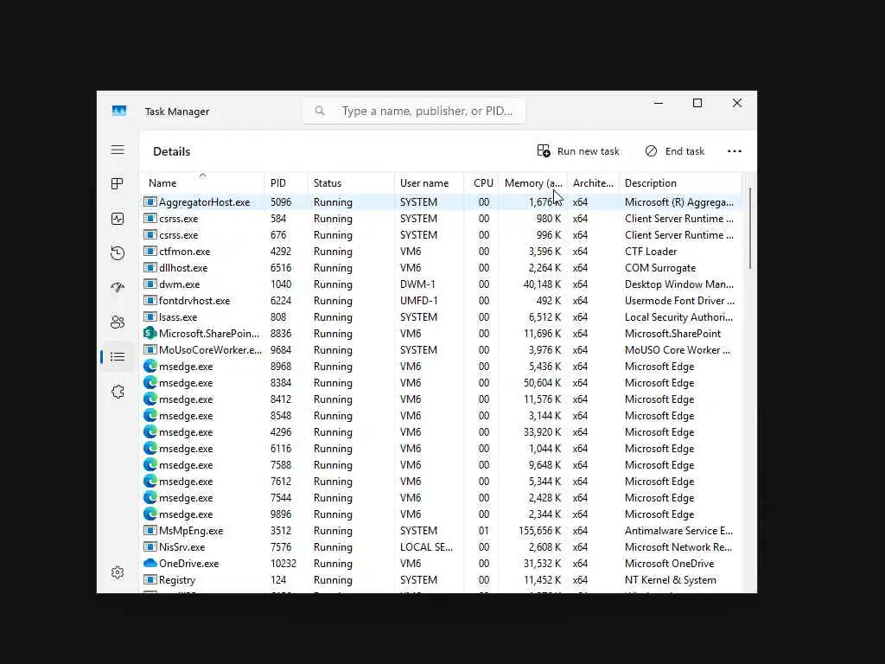Image resolution: width=885 pixels, height=664 pixels.
Task: Click End task button
Action: pos(675,151)
